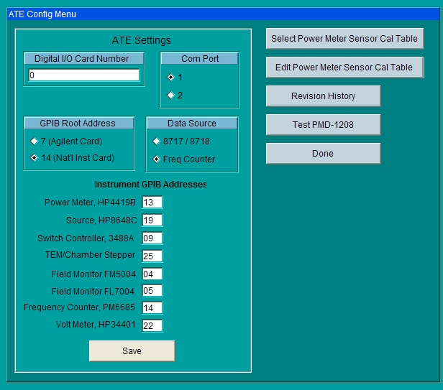Click the Power Meter HP4419B address field
Viewport: 443px width, 390px height.
pos(152,203)
